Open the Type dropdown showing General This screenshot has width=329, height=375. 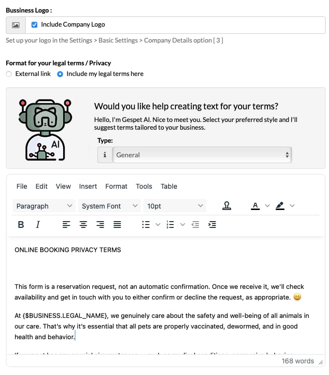pos(202,155)
